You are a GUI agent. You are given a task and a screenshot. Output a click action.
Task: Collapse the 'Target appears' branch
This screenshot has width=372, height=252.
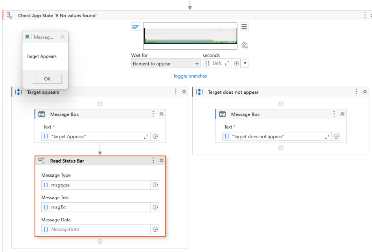pyautogui.click(x=184, y=92)
